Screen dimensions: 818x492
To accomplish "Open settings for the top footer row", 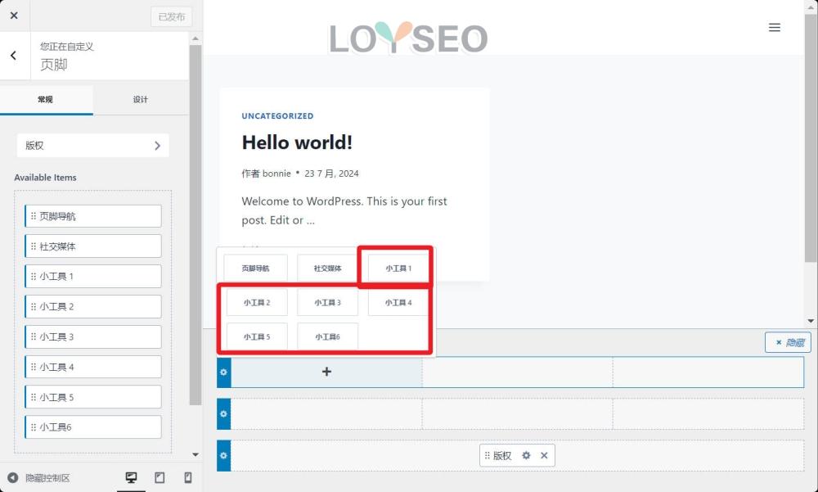I will [x=222, y=372].
